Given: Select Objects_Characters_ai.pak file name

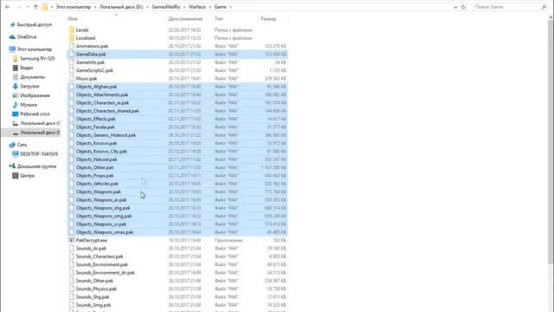Looking at the screenshot, I should (102, 103).
